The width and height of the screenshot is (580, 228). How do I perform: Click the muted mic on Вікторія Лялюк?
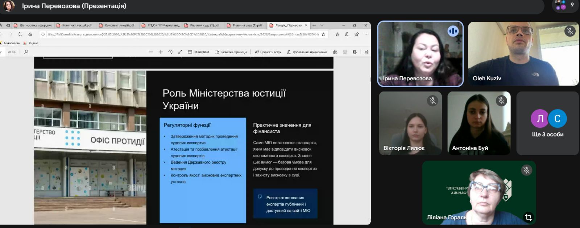(432, 101)
